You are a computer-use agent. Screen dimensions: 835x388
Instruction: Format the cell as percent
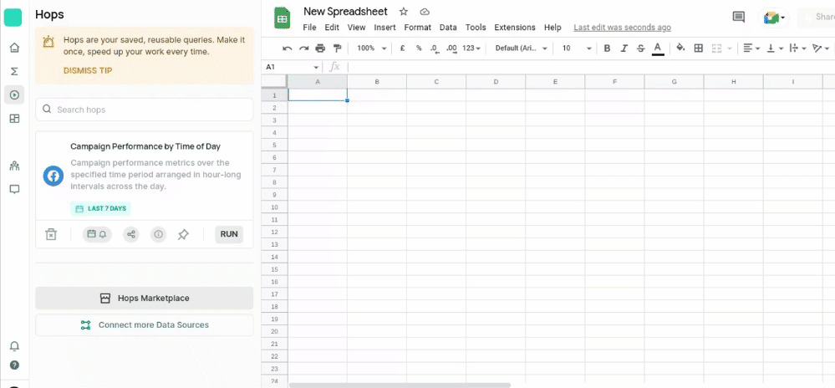tap(419, 48)
